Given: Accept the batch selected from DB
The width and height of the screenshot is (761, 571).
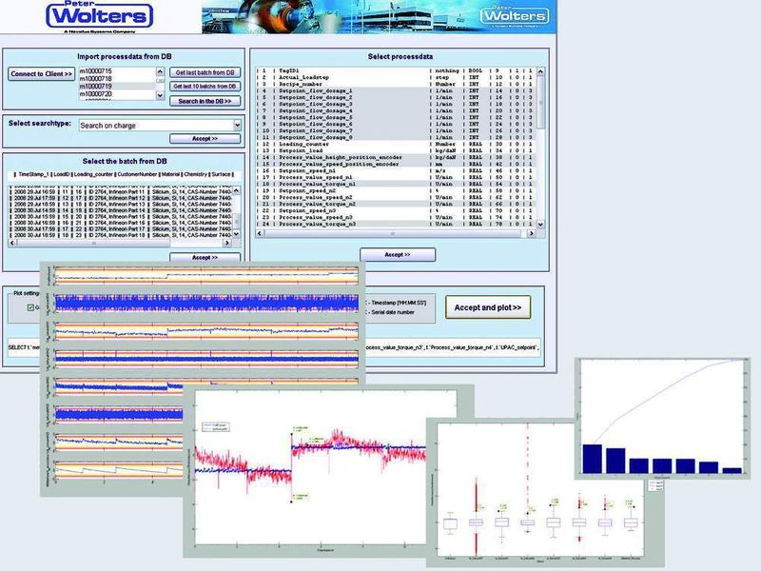Looking at the screenshot, I should [x=205, y=257].
